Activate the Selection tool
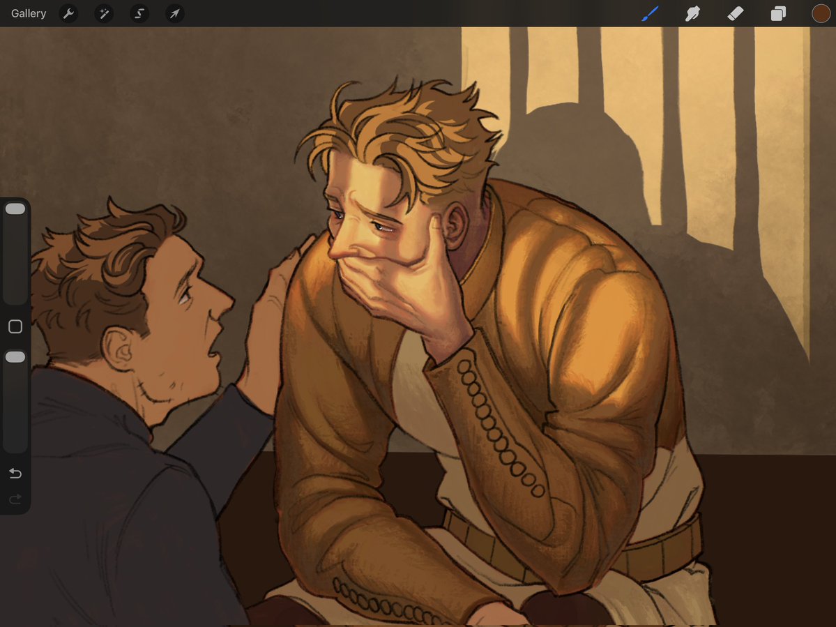The height and width of the screenshot is (627, 836). pyautogui.click(x=139, y=13)
